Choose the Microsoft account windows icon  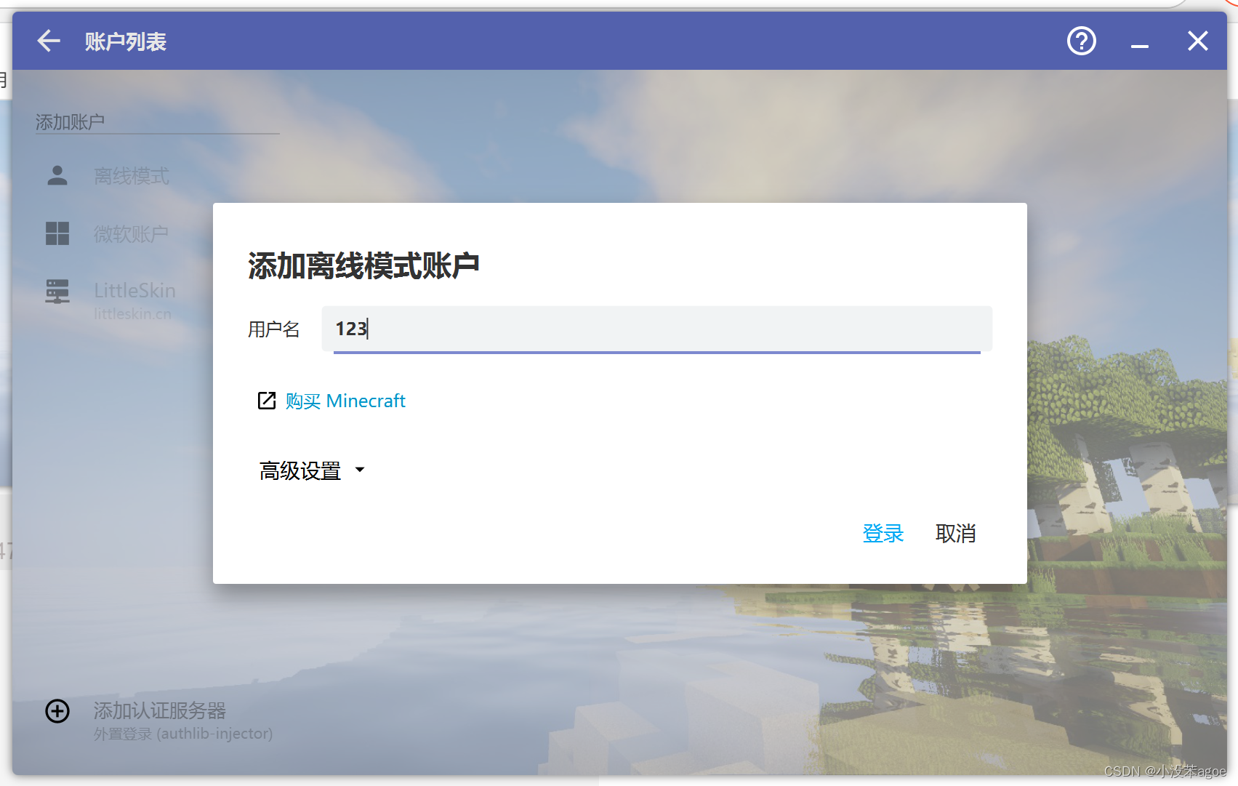[x=57, y=233]
